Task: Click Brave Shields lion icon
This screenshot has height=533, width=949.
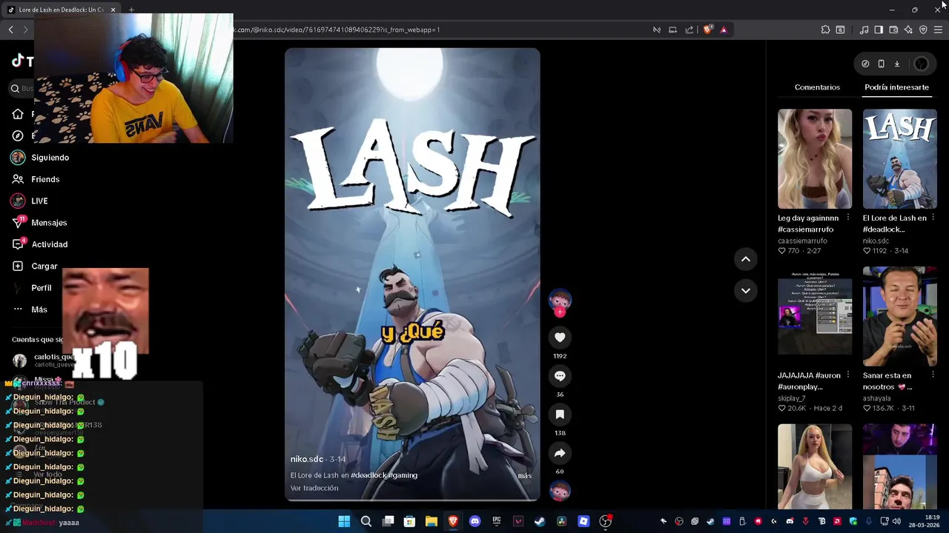Action: (708, 30)
